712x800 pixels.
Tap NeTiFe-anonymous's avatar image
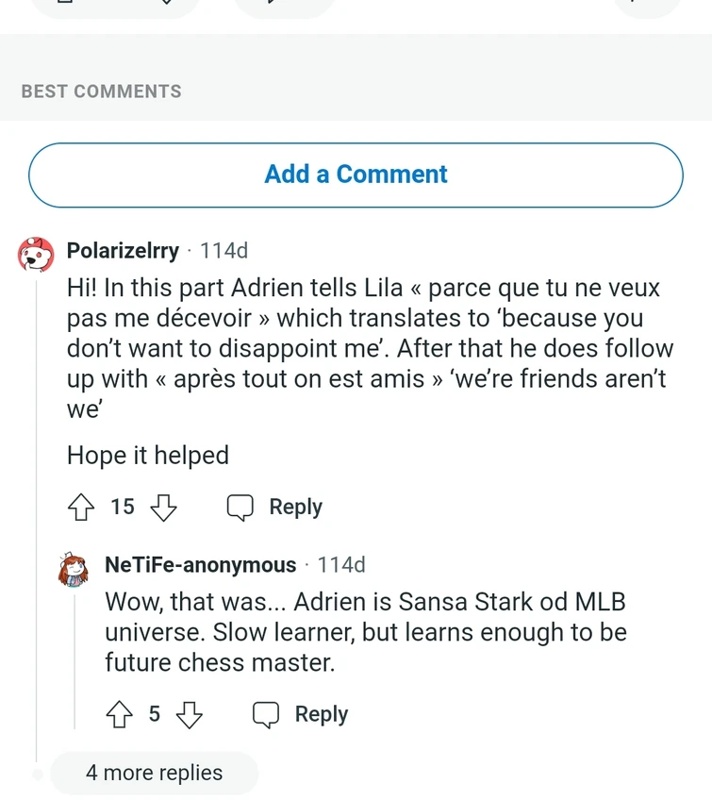click(x=75, y=568)
